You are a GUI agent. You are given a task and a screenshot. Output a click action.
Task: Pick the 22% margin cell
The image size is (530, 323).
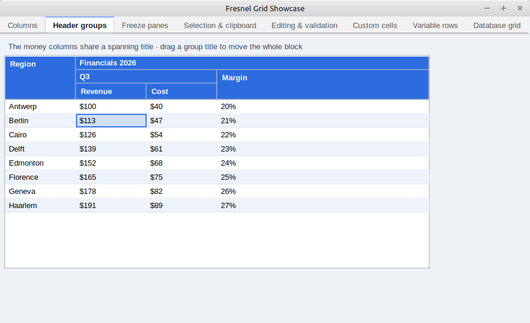[323, 135]
